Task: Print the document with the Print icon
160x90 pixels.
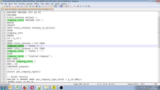Action: point(18,6)
